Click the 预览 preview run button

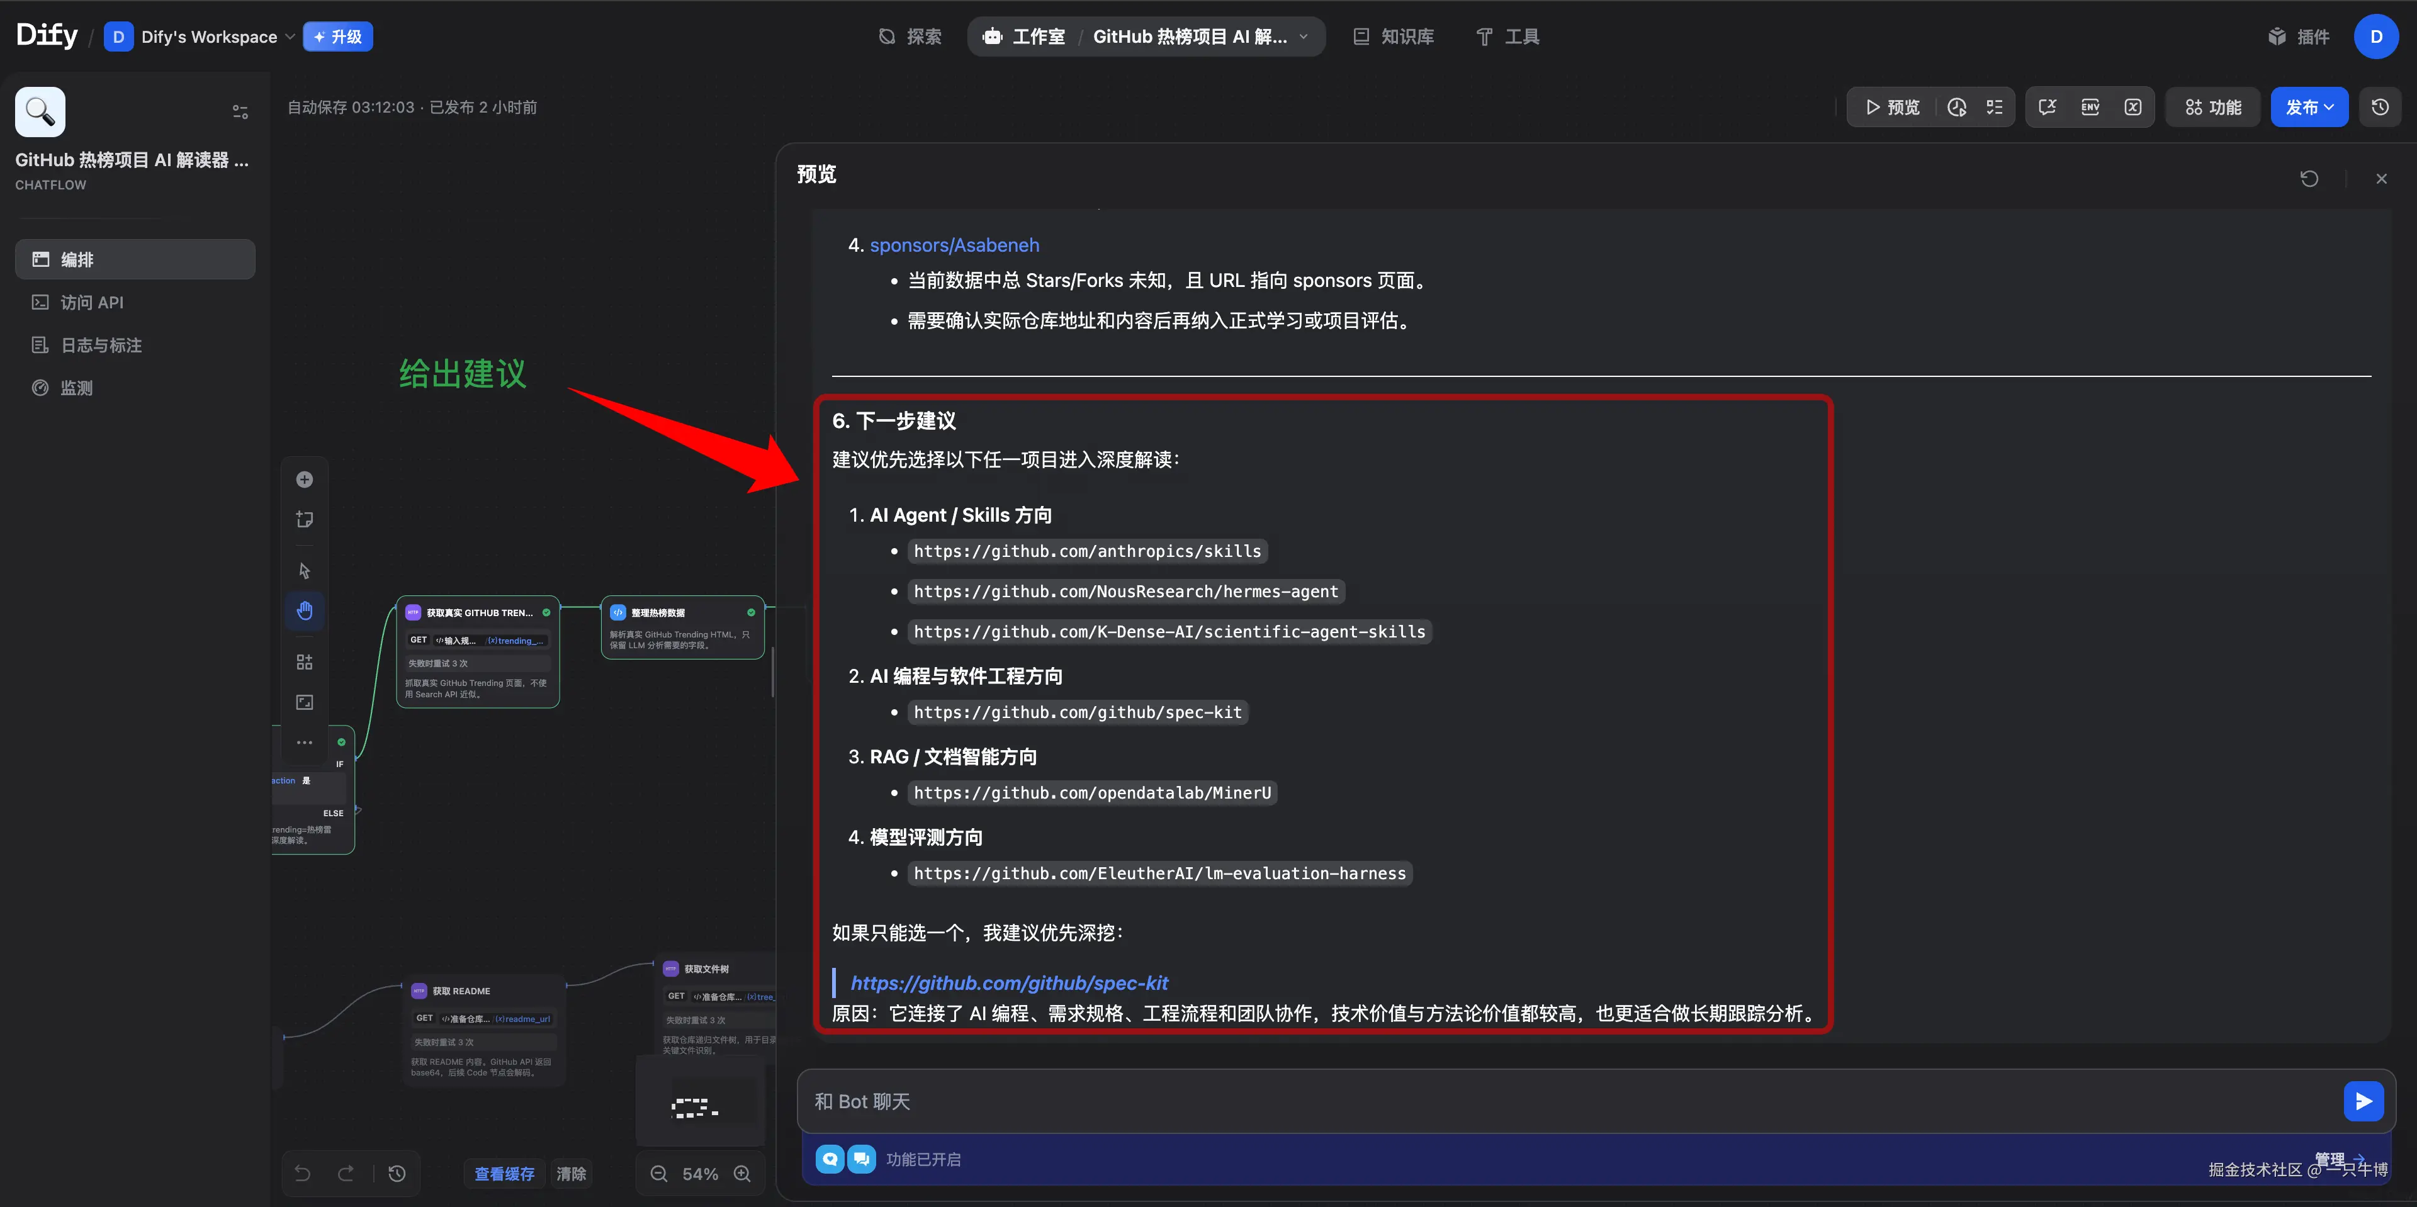(1893, 108)
